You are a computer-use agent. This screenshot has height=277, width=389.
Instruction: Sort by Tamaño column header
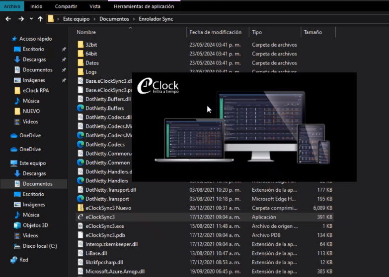313,32
